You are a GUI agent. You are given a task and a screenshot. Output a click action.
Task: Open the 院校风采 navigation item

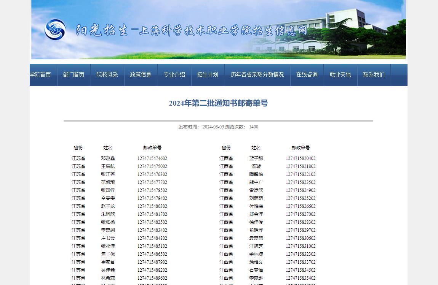tap(107, 75)
